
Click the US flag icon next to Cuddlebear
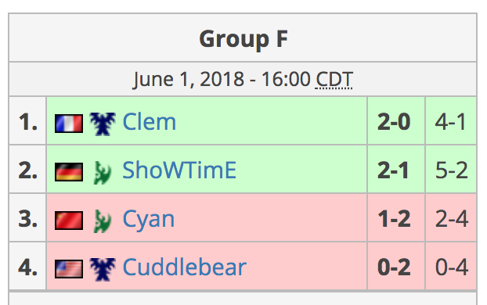[x=69, y=269]
